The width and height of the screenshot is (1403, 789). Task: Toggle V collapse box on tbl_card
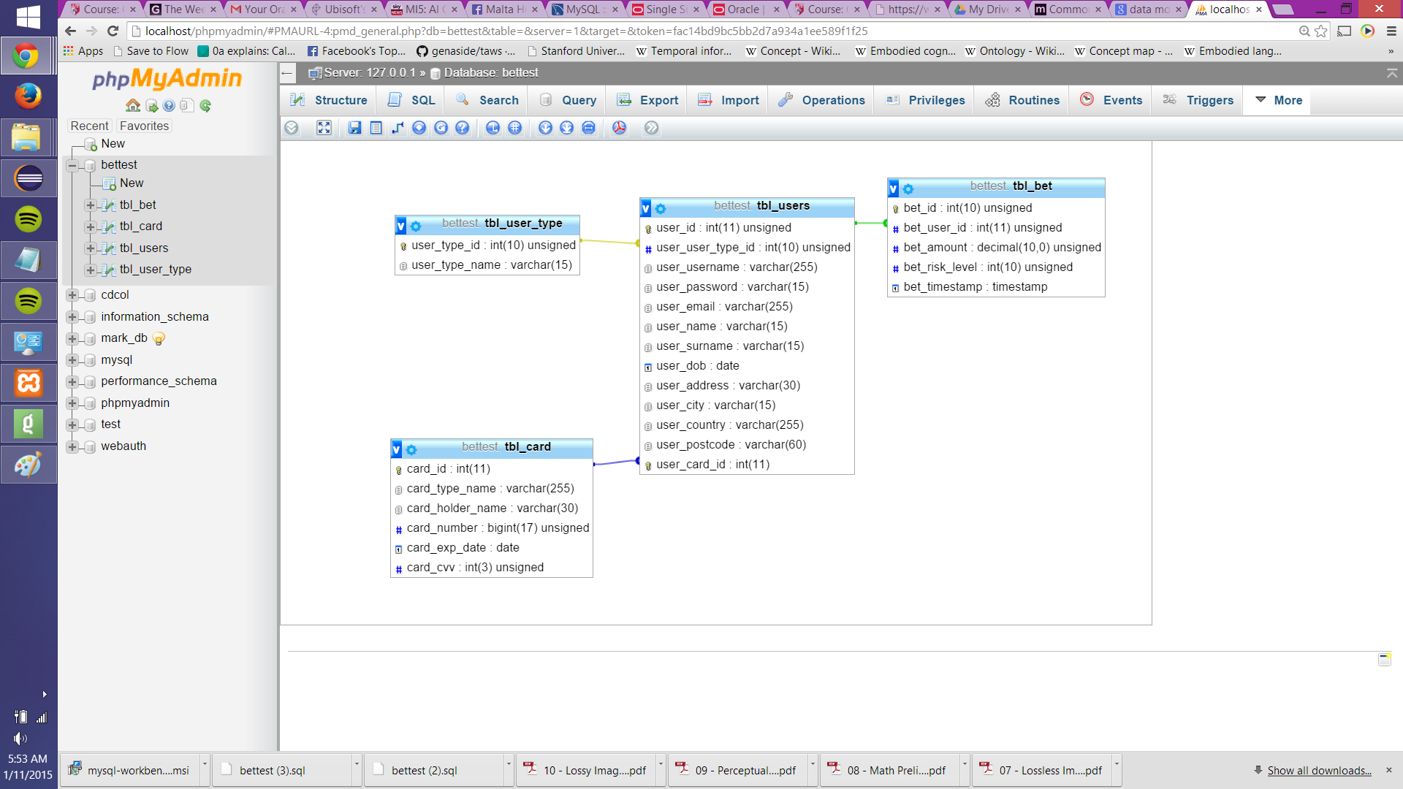pos(396,450)
